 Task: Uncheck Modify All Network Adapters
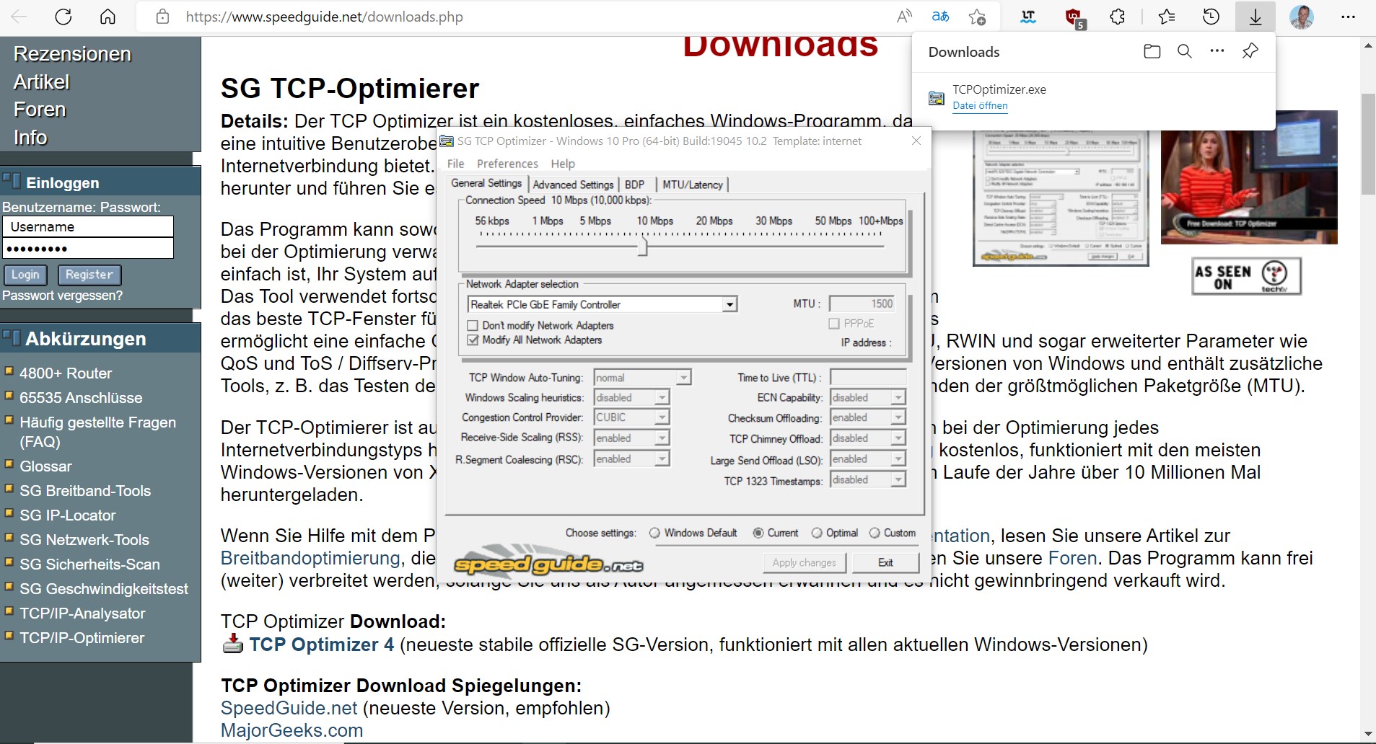tap(473, 340)
